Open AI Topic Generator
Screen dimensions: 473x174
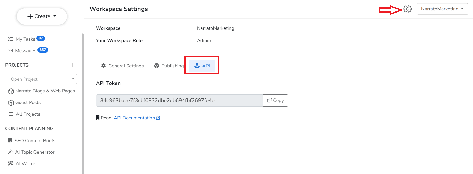pyautogui.click(x=35, y=152)
